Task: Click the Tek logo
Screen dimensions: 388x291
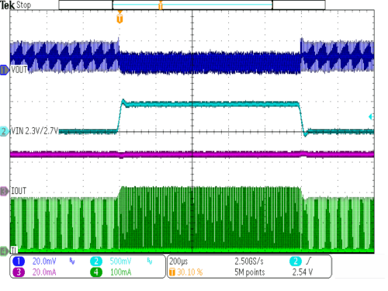Action: [8, 5]
